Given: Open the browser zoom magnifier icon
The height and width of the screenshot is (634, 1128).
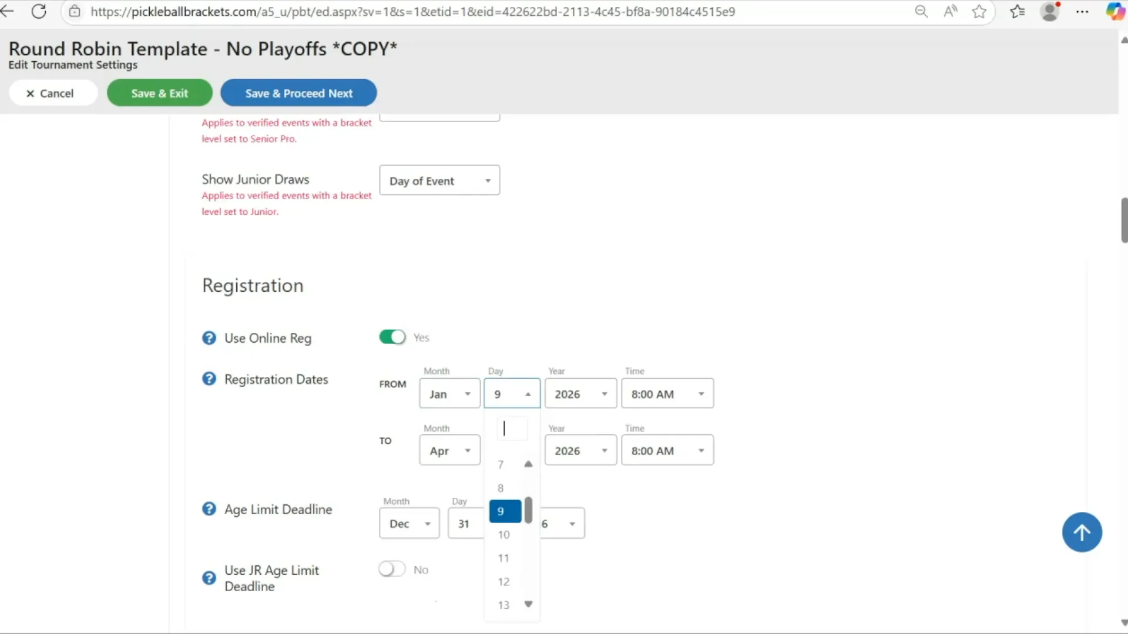Looking at the screenshot, I should 921,11.
